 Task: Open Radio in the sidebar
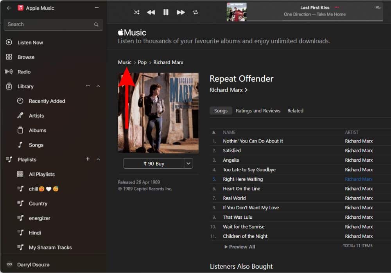(24, 72)
